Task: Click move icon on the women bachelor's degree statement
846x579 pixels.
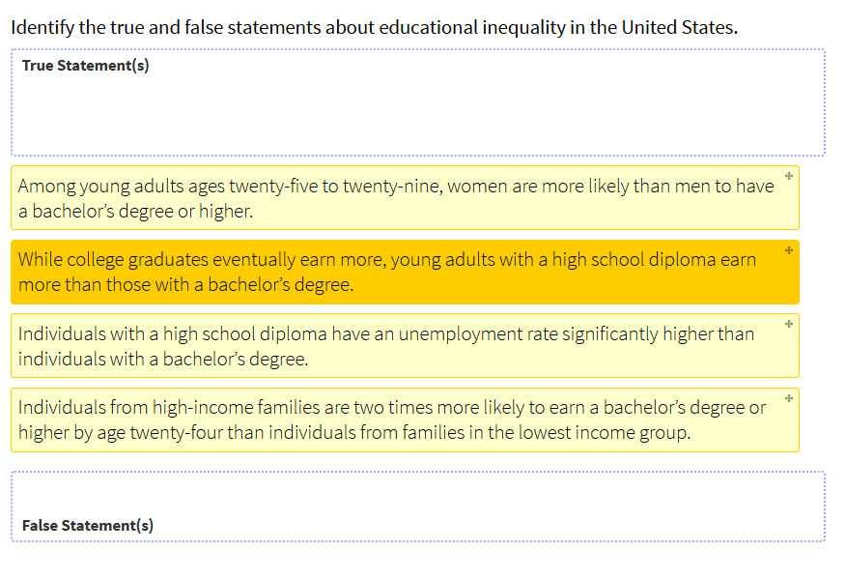Action: pyautogui.click(x=789, y=176)
